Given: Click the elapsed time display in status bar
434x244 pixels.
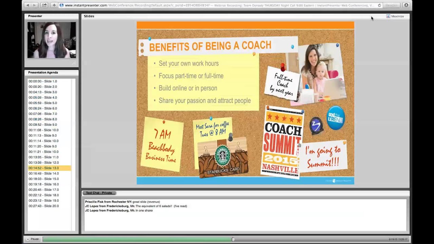Looking at the screenshot, I should pos(398,239).
